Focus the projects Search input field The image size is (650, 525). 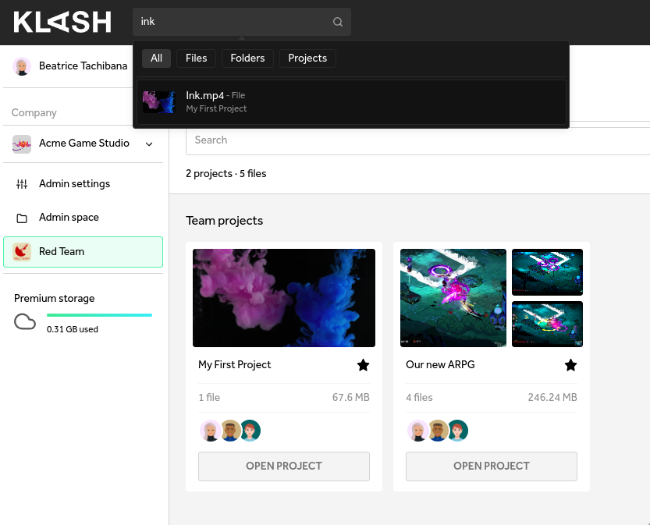418,140
